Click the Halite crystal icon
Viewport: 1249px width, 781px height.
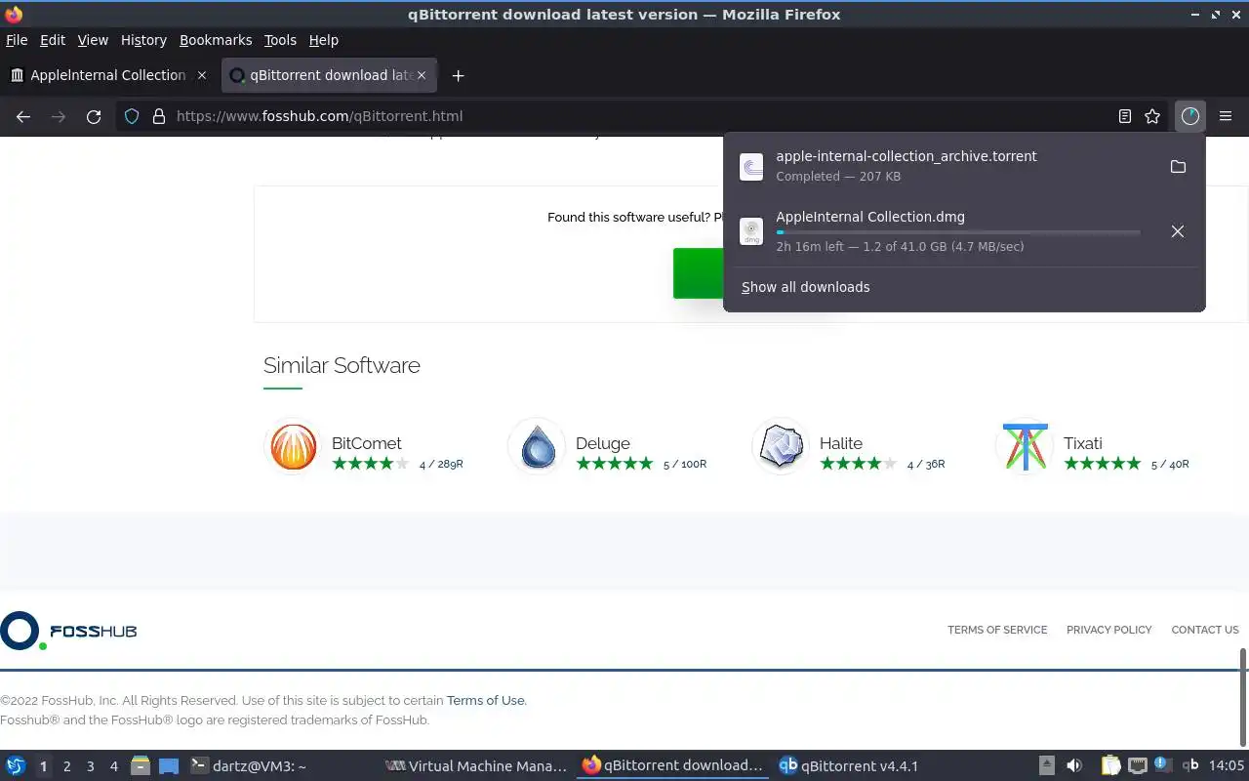click(x=781, y=447)
